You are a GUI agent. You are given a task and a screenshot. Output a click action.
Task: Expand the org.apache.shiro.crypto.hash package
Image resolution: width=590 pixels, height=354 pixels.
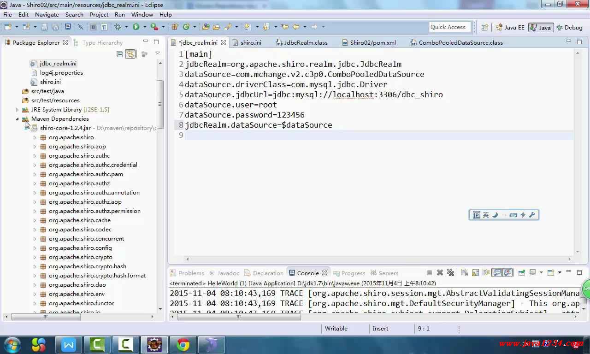[x=35, y=266]
